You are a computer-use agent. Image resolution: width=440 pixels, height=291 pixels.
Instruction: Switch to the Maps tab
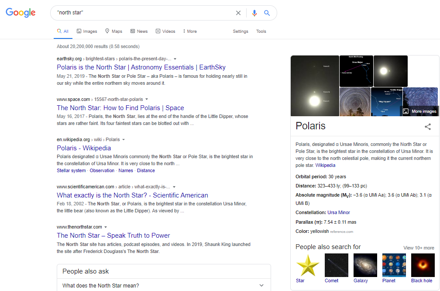coord(113,31)
